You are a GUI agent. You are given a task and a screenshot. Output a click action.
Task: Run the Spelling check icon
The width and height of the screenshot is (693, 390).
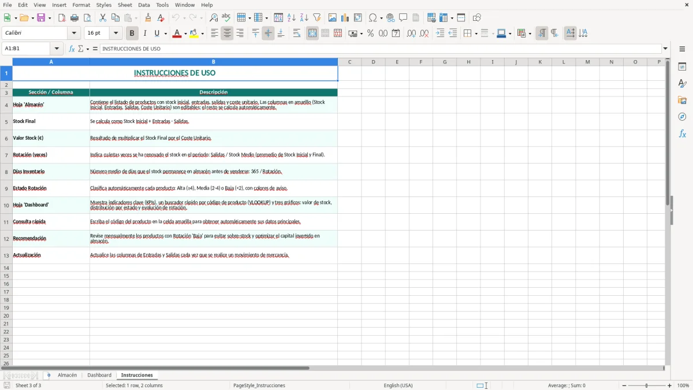click(x=226, y=18)
